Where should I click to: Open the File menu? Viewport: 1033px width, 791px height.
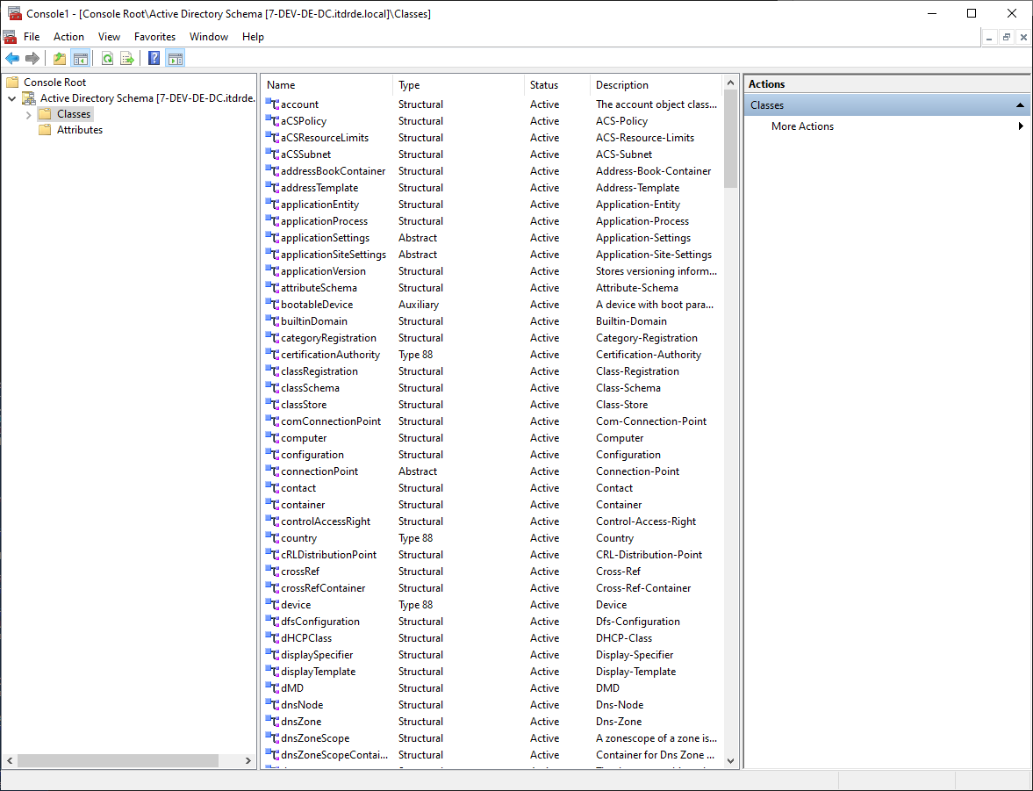[x=32, y=37]
